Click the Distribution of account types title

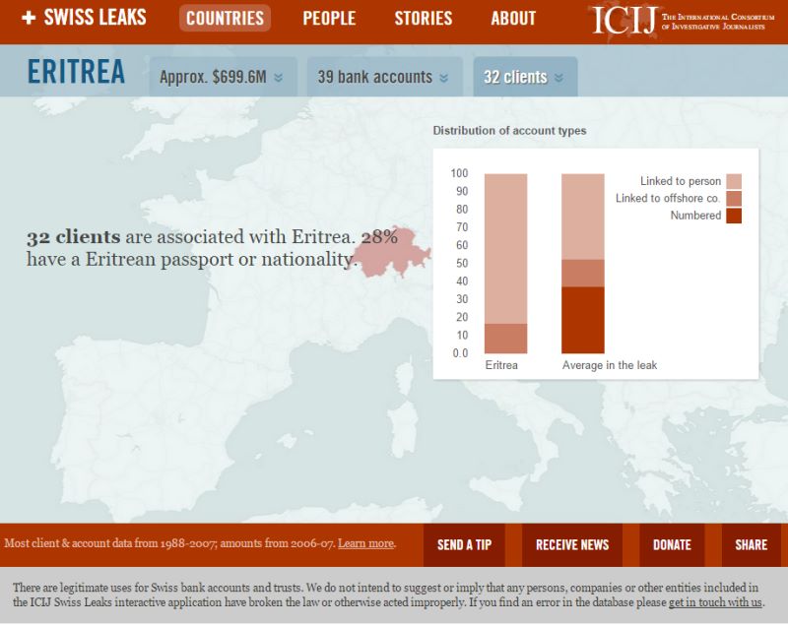(x=509, y=131)
